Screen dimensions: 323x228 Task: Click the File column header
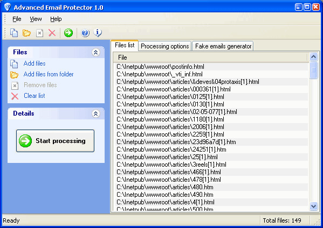pyautogui.click(x=210, y=58)
